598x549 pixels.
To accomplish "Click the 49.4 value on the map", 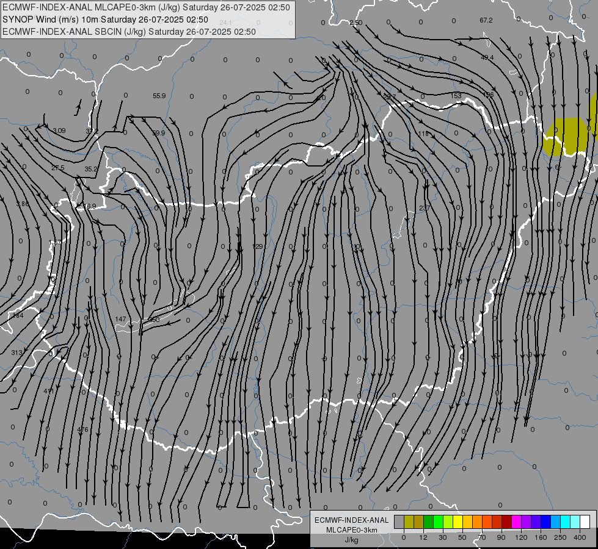I will [487, 57].
